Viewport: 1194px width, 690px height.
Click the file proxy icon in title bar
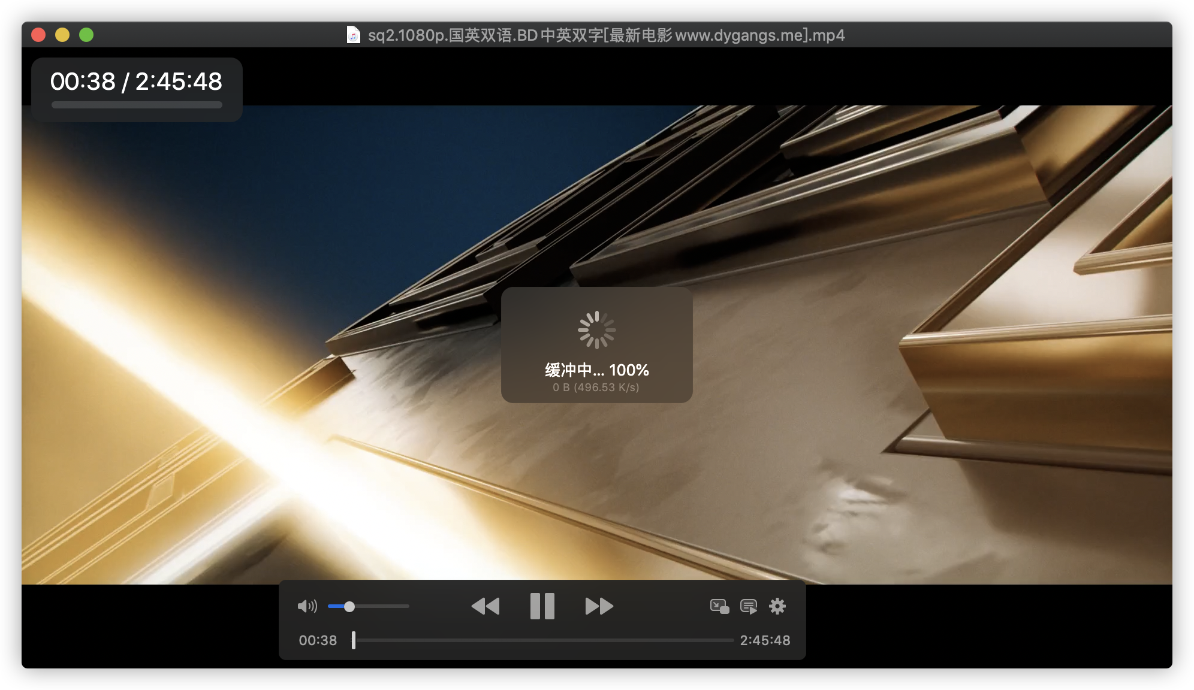(354, 35)
